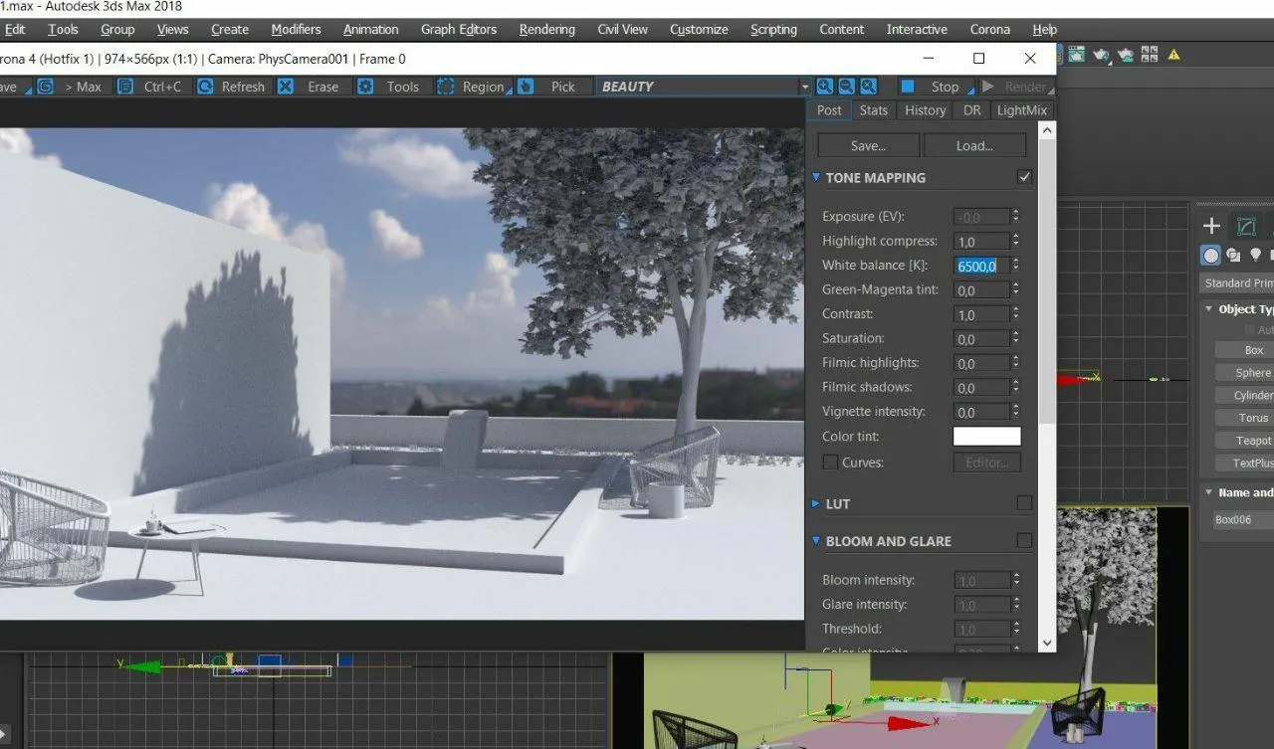Screen dimensions: 1274x749
Task: Zoom in using the magnifier plus icon
Action: click(x=825, y=87)
